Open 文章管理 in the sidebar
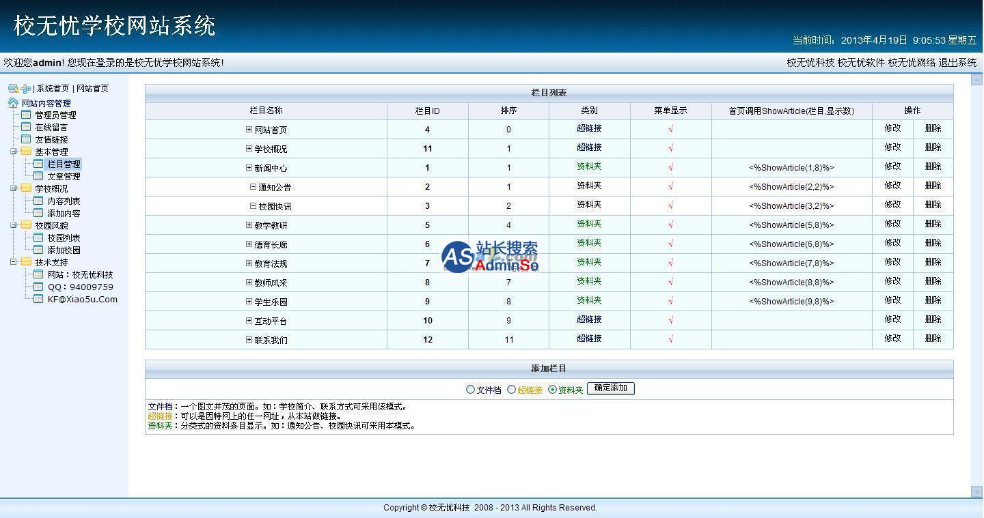This screenshot has width=984, height=518. tap(64, 177)
